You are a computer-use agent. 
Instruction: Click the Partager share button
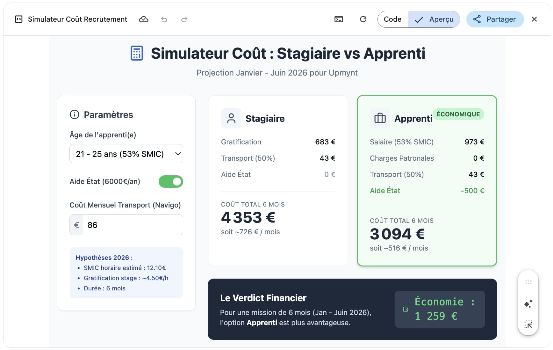495,19
